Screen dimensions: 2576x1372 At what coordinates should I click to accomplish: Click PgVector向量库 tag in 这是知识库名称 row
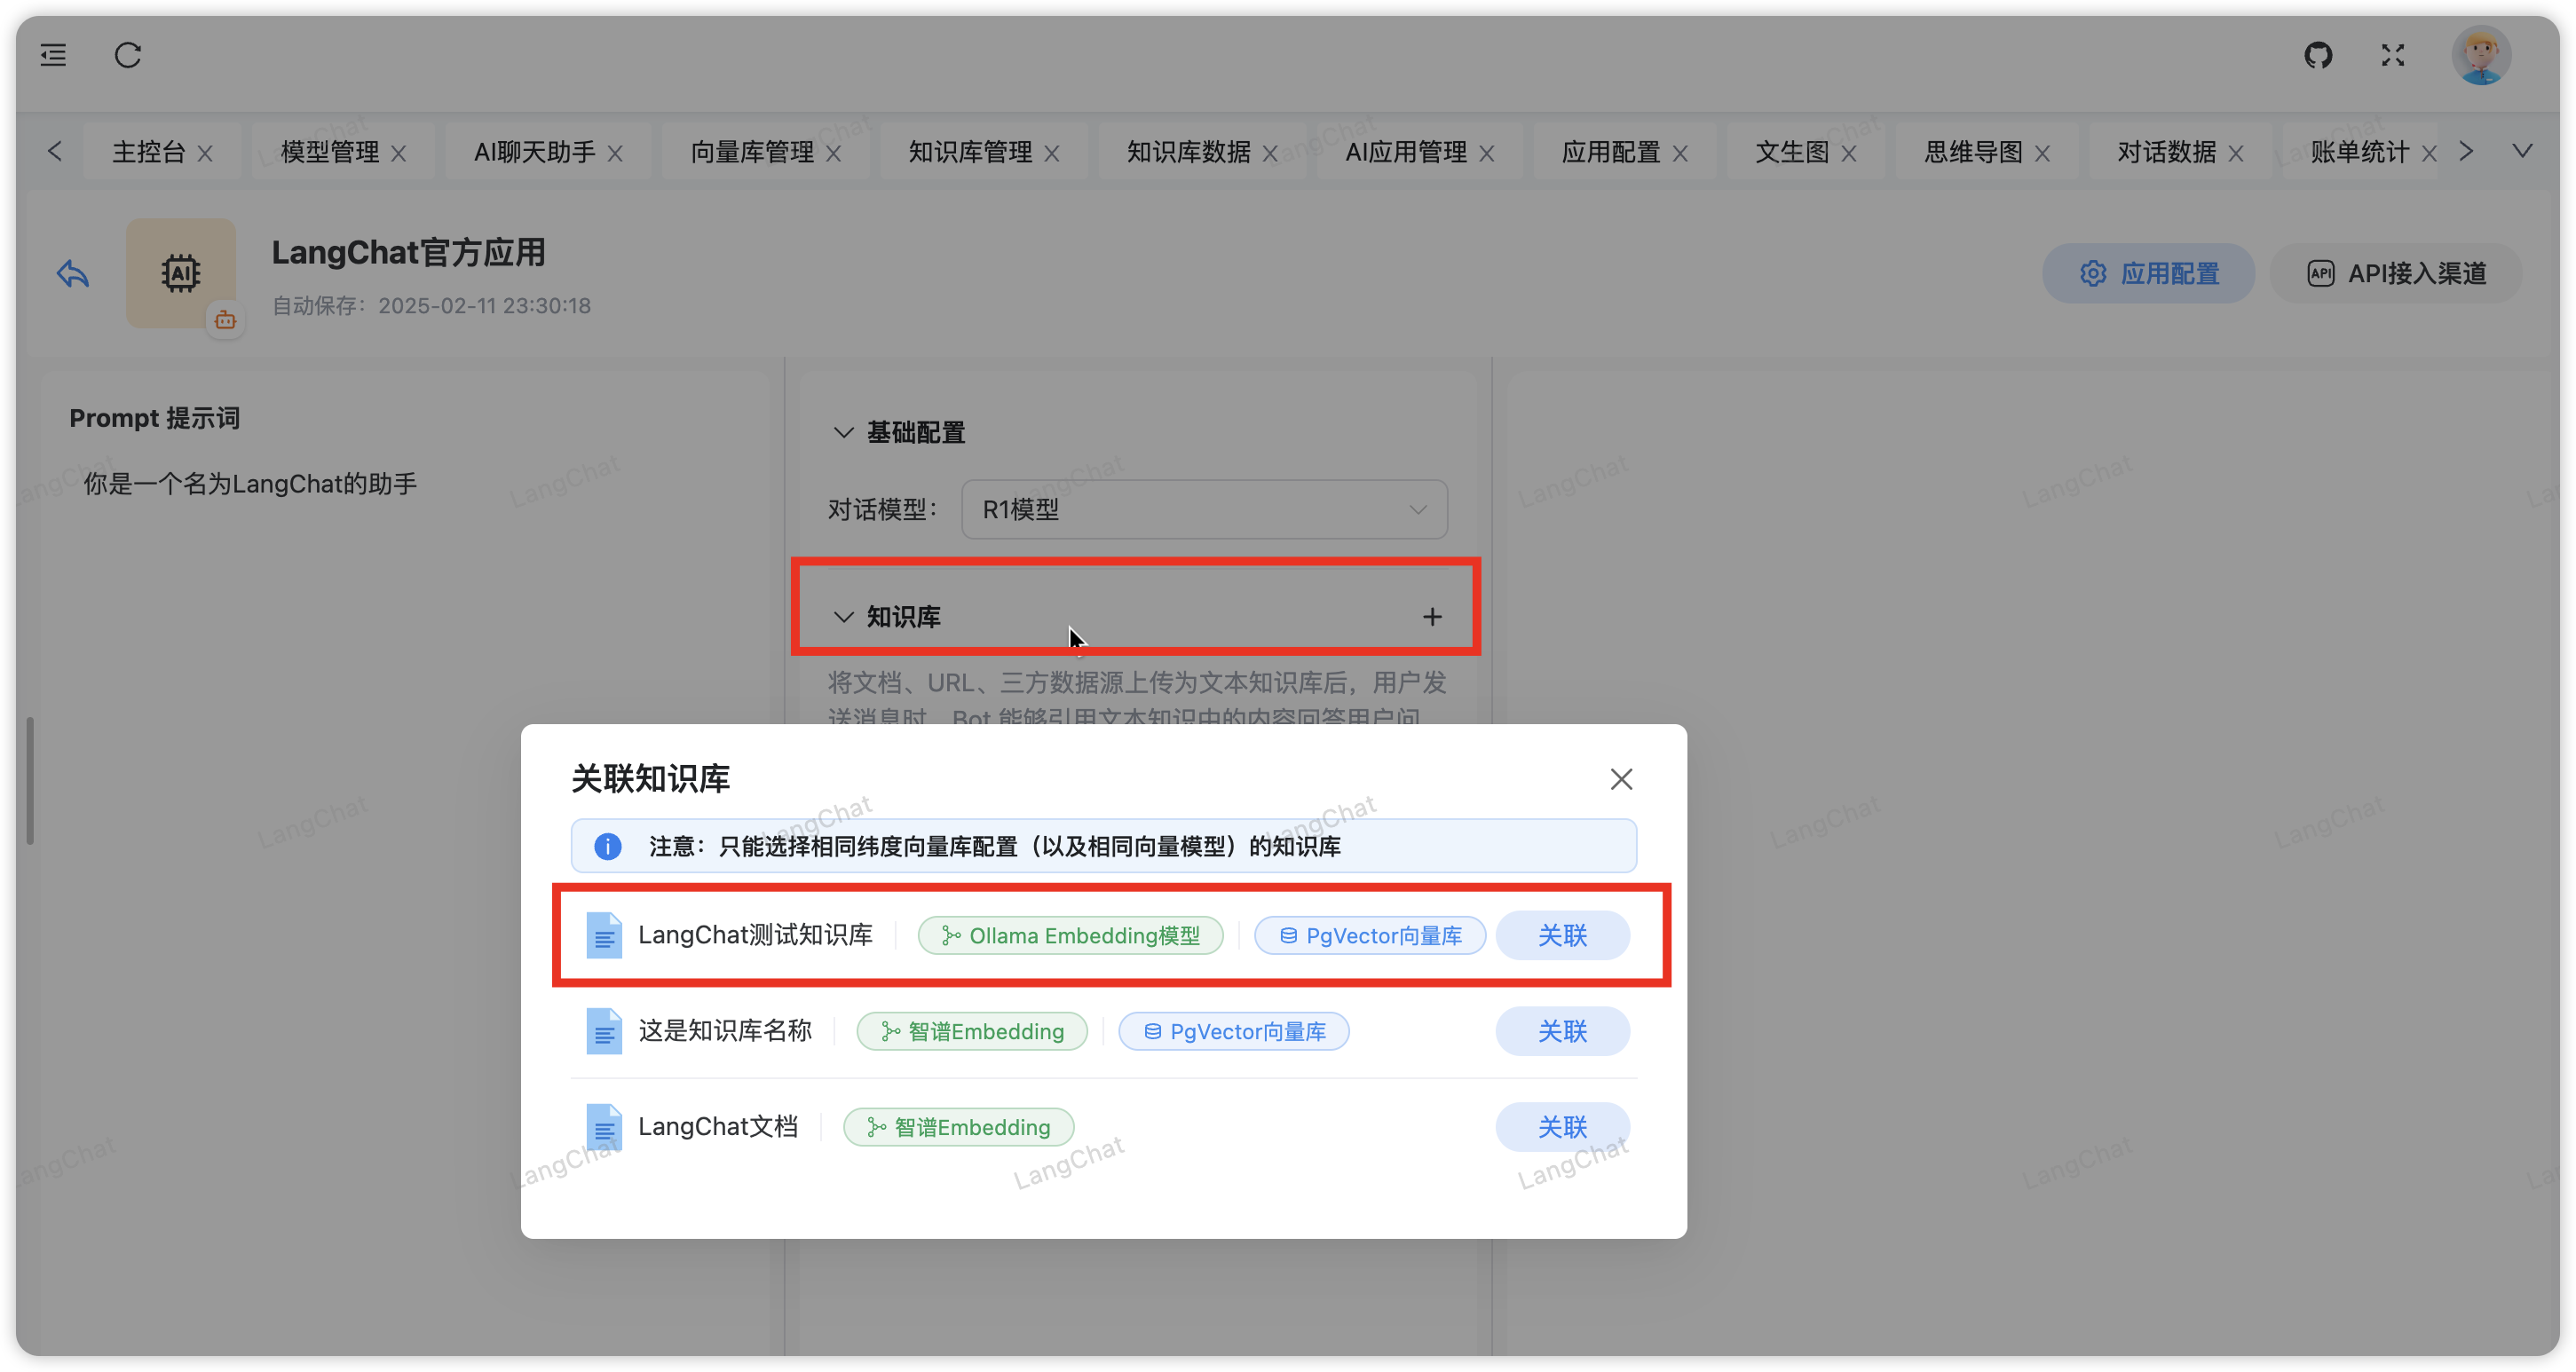tap(1234, 1031)
